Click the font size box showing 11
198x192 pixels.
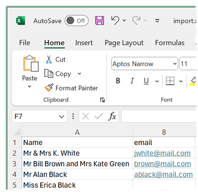click(x=188, y=64)
